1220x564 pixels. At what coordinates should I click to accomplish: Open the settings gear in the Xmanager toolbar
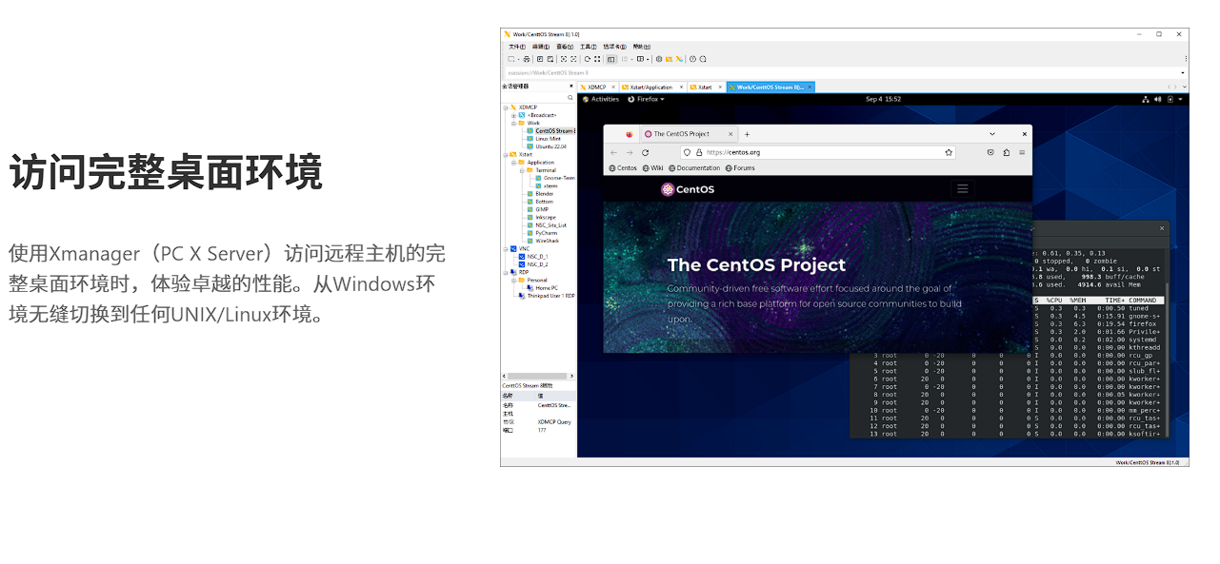(x=659, y=59)
